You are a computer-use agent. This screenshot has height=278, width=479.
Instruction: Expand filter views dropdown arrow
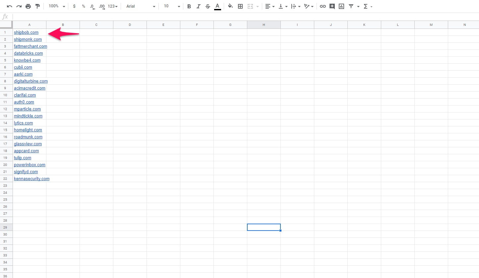[x=358, y=7]
